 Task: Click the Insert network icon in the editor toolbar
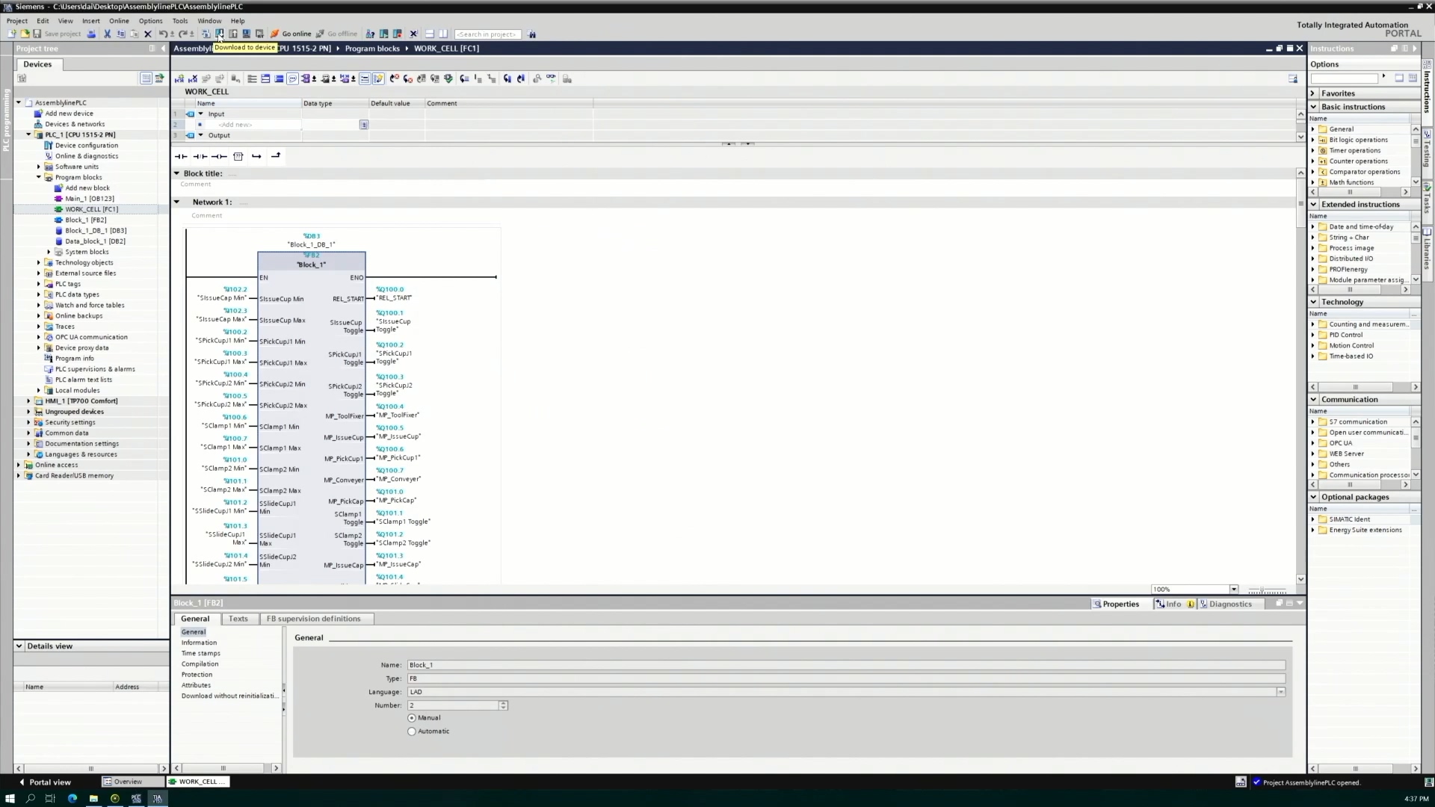(x=179, y=78)
